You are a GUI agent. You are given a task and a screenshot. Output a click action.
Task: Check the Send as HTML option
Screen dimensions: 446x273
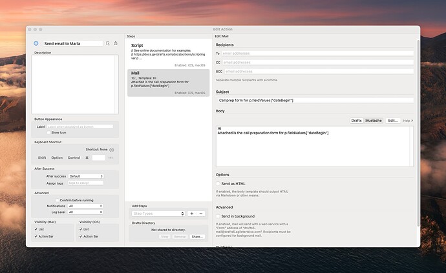tap(218, 184)
